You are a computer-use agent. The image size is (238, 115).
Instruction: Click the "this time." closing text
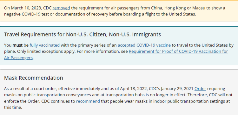[x=13, y=108]
